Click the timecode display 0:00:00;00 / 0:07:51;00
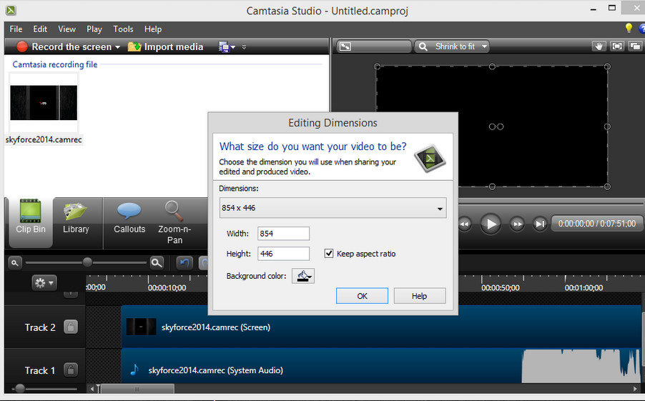Viewport: 645px width, 401px height. pos(597,224)
